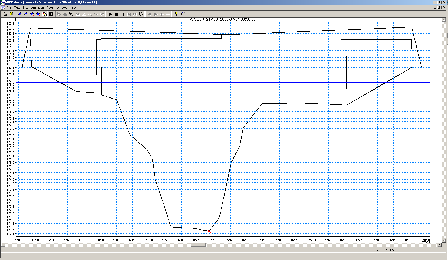Image resolution: width=448 pixels, height=260 pixels.
Task: Click the second greyed selection tool icon
Action: click(x=65, y=14)
